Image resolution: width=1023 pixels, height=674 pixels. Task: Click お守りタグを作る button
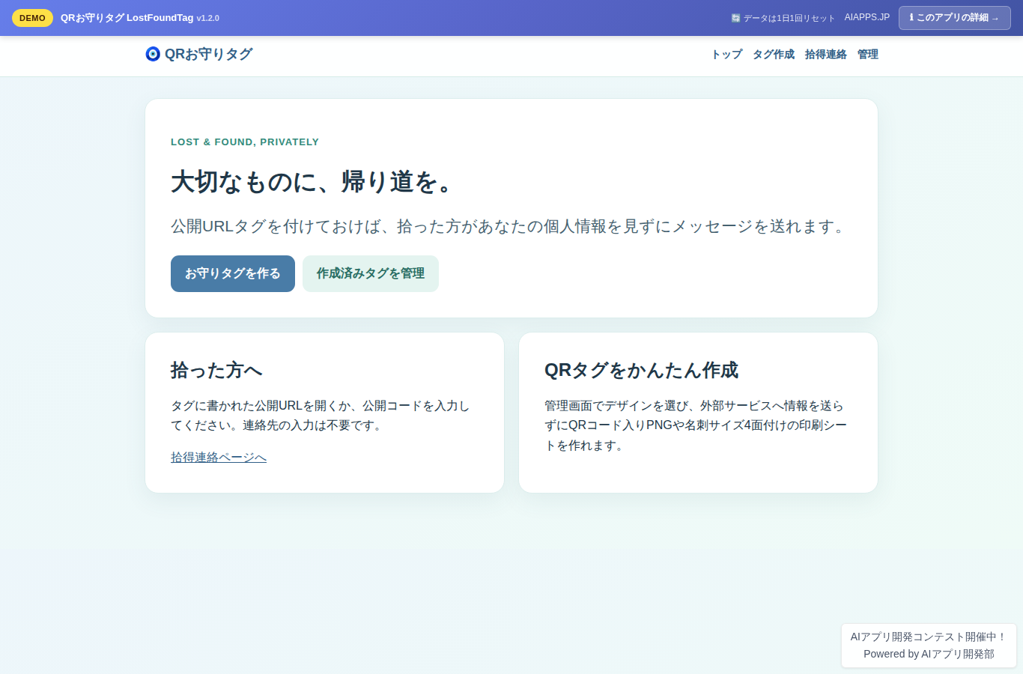pyautogui.click(x=233, y=273)
